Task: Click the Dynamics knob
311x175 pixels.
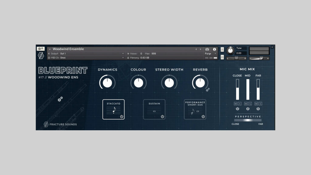Action: 107,83
